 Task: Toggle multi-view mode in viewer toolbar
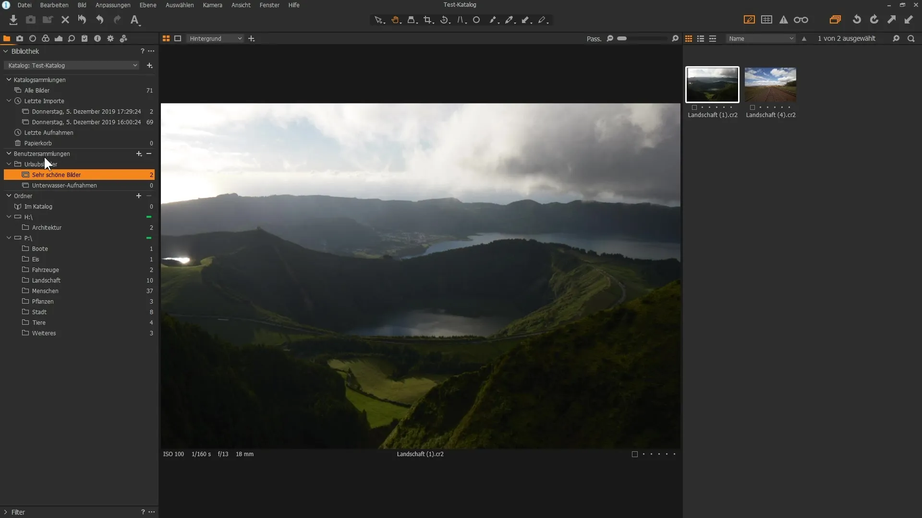pyautogui.click(x=166, y=38)
